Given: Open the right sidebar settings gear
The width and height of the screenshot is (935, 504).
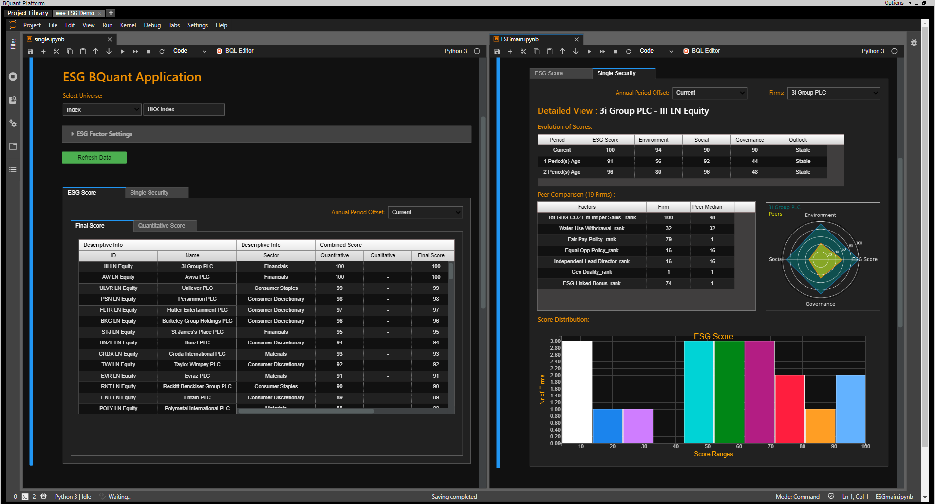Looking at the screenshot, I should pyautogui.click(x=914, y=43).
